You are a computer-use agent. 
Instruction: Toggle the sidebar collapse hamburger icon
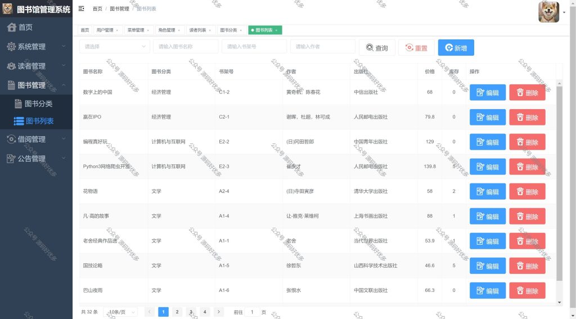coord(82,8)
